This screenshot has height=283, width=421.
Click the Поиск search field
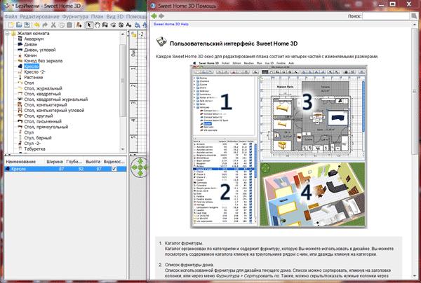pos(386,16)
